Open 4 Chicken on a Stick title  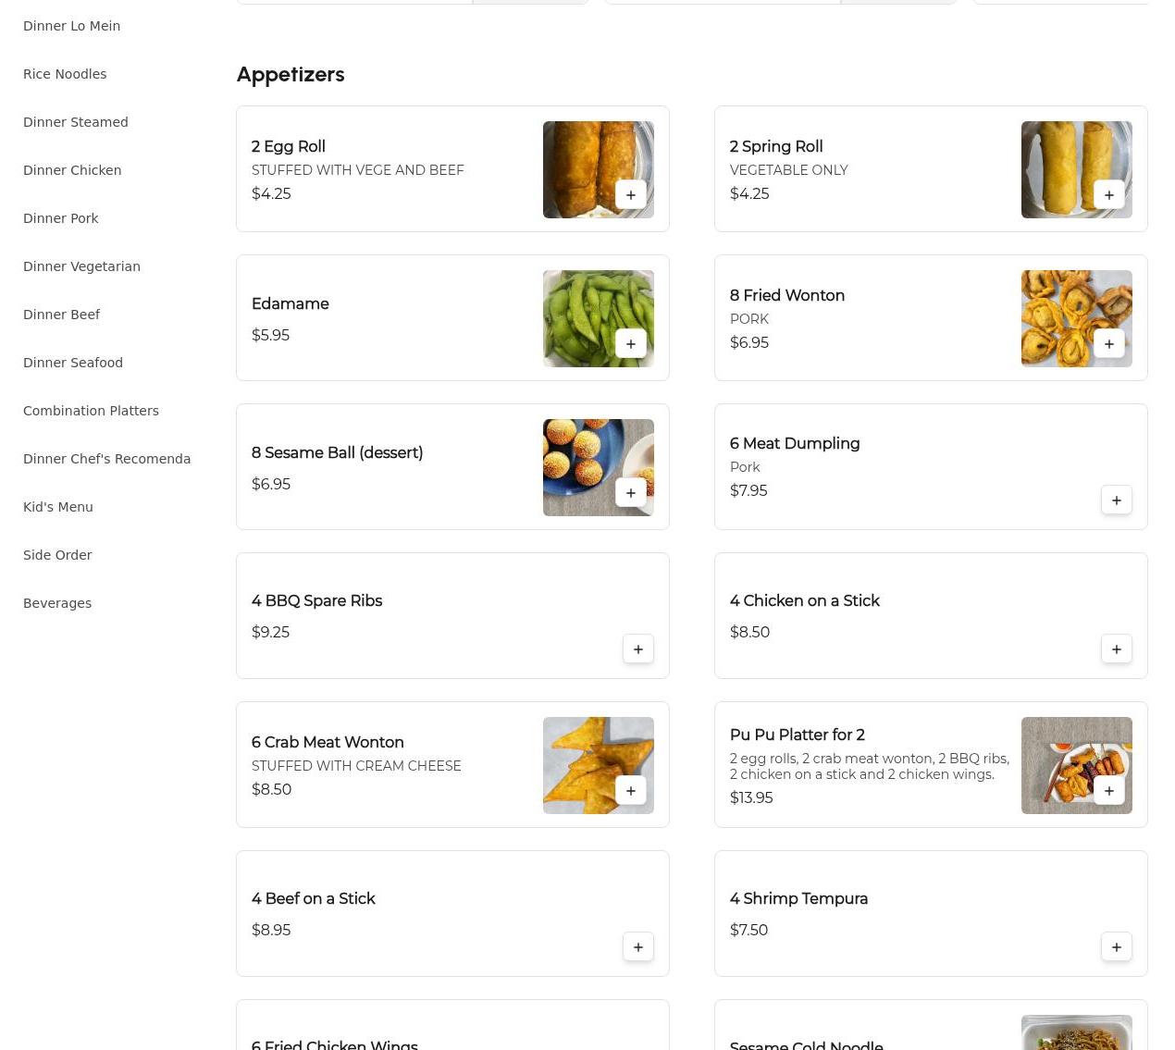coord(804,600)
